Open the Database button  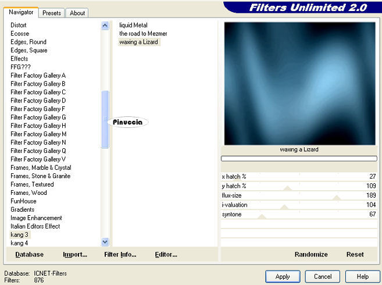click(x=30, y=254)
